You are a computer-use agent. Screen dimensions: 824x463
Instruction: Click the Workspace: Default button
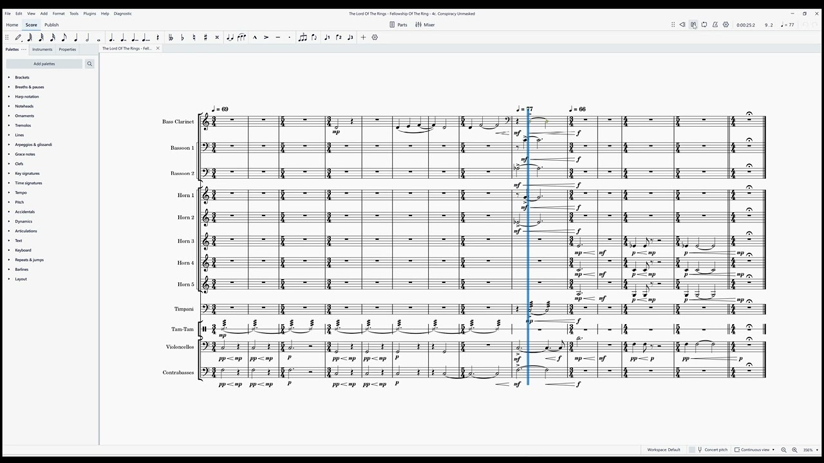[664, 450]
